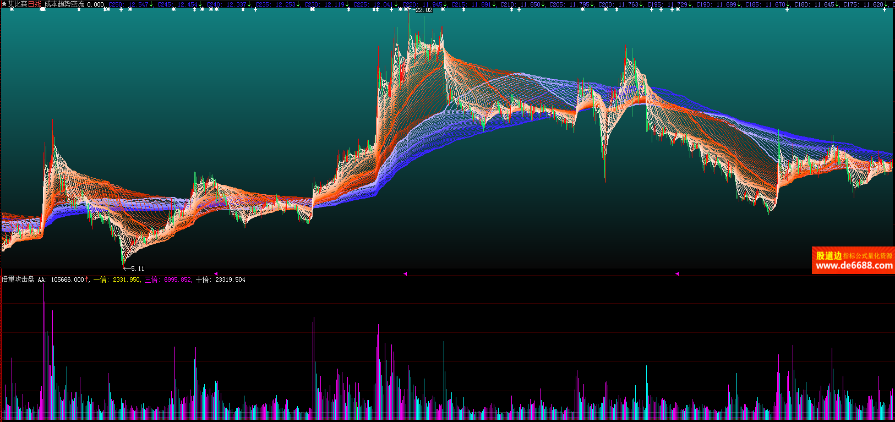895x422 pixels.
Task: Select the 艾比森 stock name label
Action: click(17, 4)
